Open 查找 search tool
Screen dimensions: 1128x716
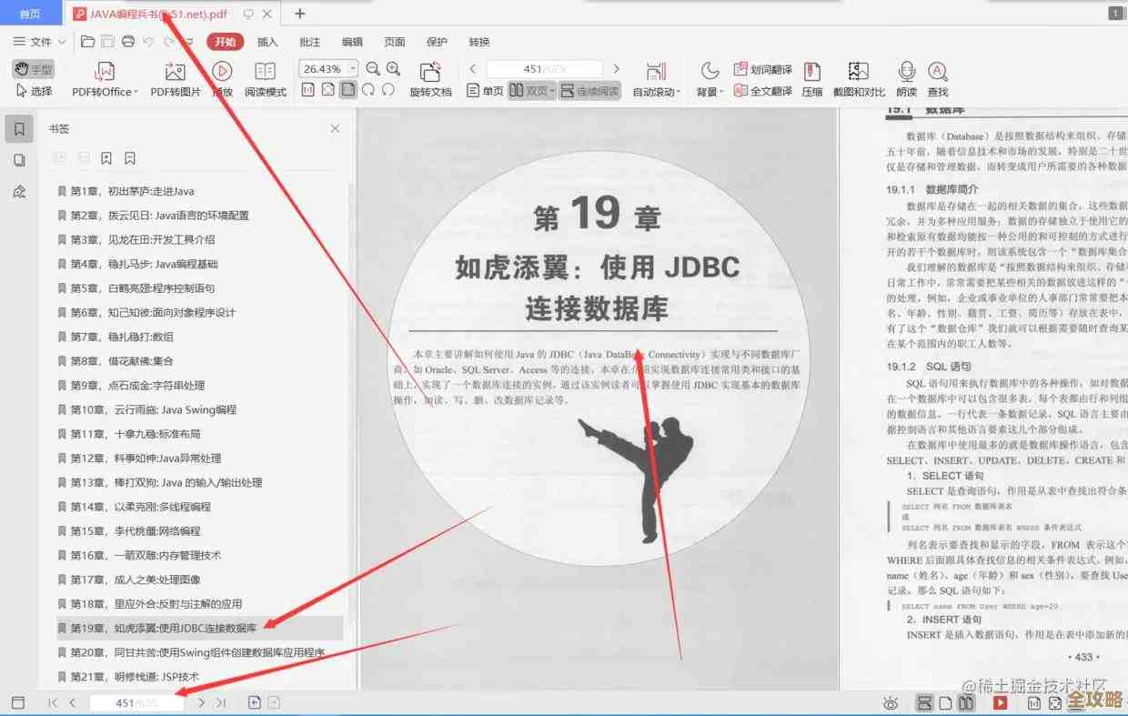[938, 80]
